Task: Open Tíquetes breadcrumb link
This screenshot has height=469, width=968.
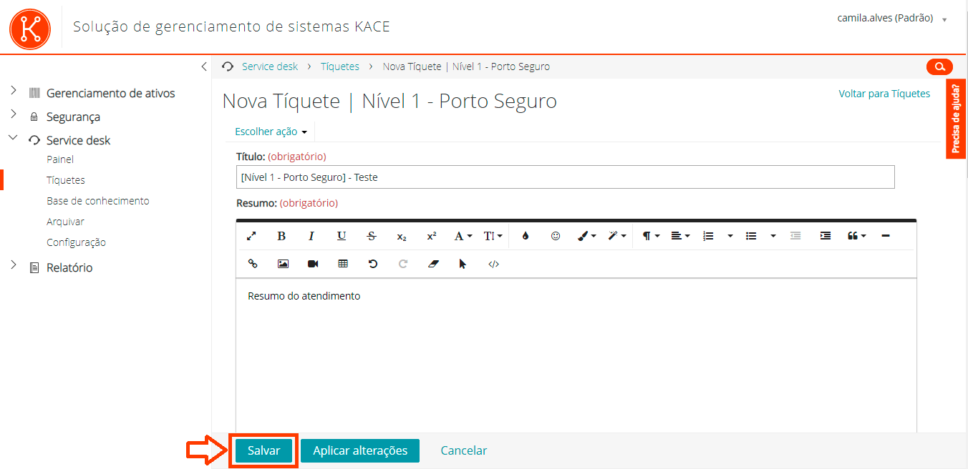Action: pyautogui.click(x=340, y=66)
